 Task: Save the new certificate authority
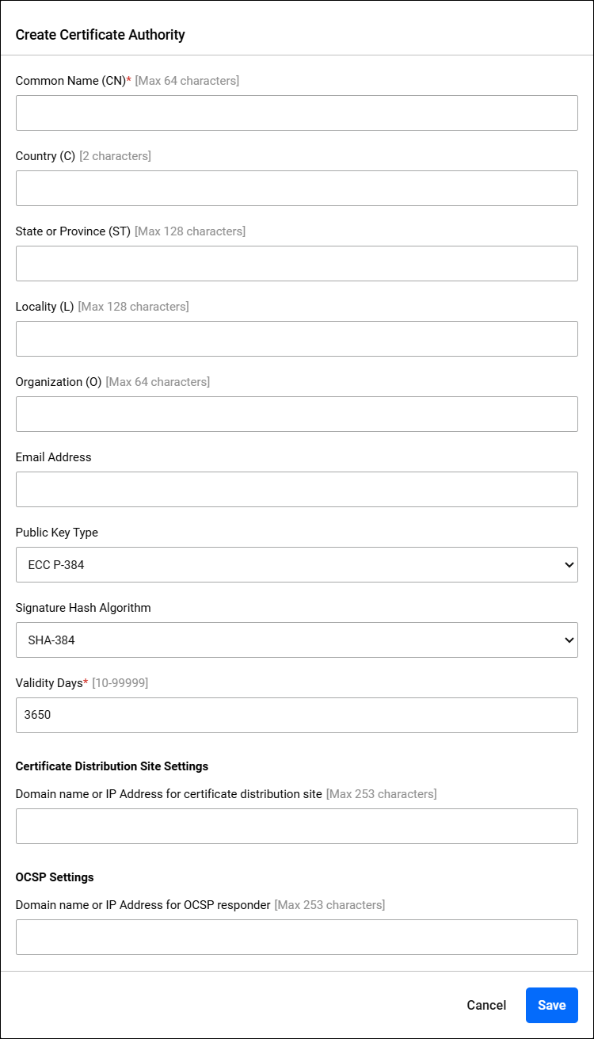tap(552, 1005)
